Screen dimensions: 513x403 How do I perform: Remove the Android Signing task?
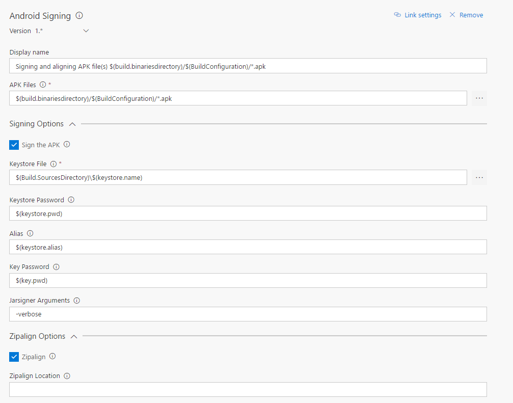[466, 15]
